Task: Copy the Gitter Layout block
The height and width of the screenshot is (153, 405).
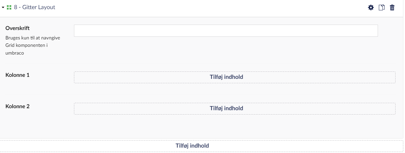Action: click(382, 7)
